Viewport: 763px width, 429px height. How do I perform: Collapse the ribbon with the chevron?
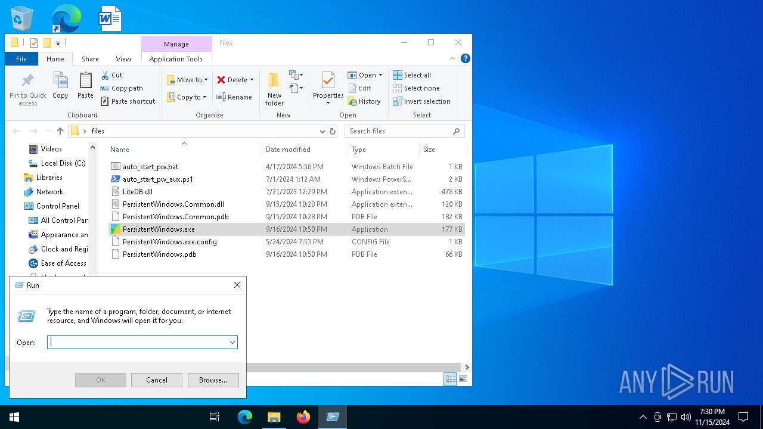point(452,58)
